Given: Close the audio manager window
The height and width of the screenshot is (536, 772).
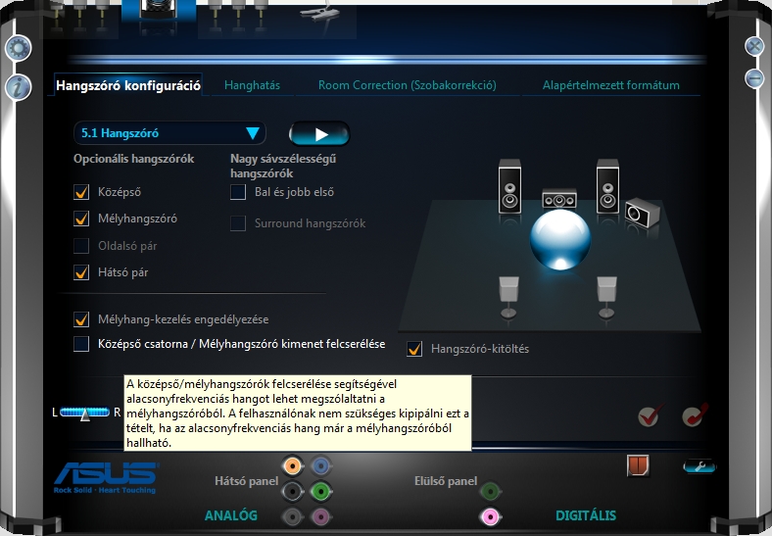Looking at the screenshot, I should pos(754,46).
